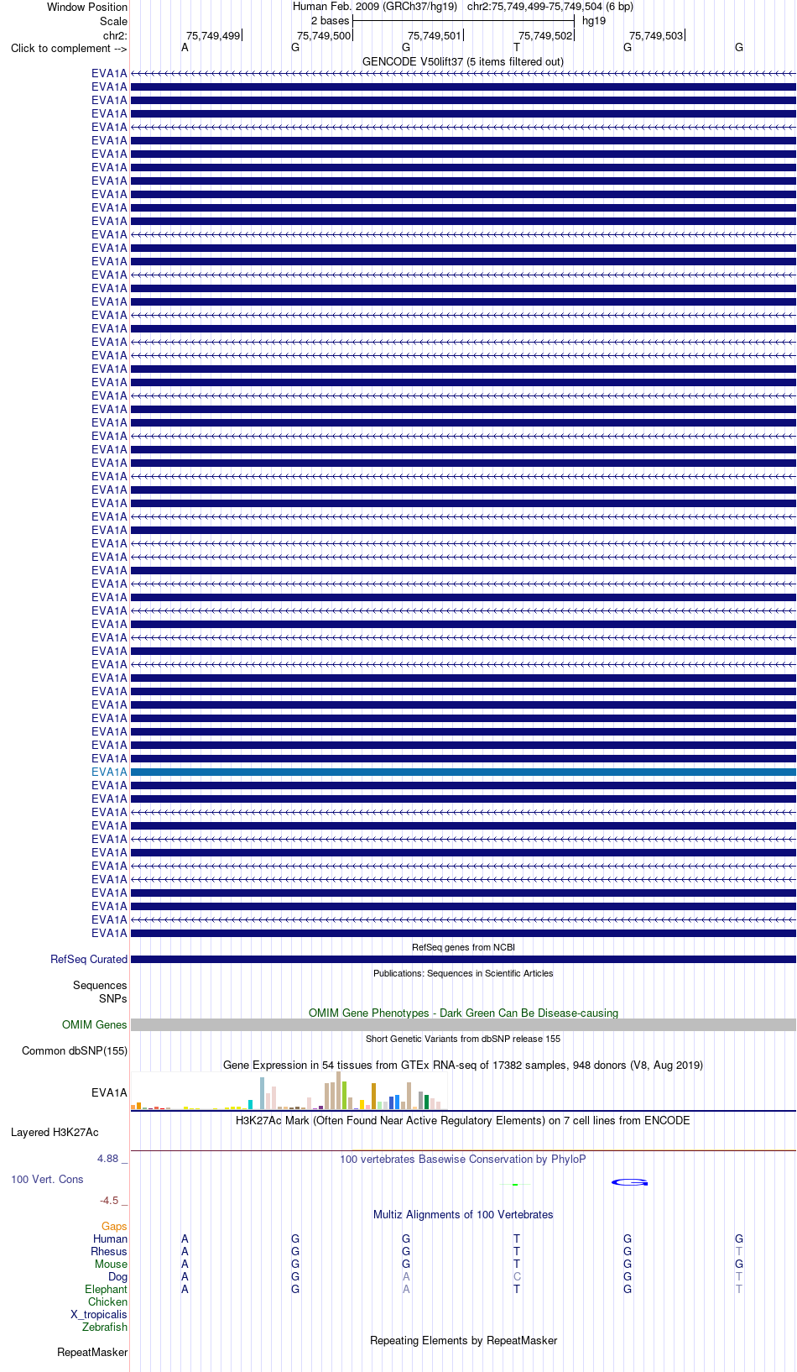The width and height of the screenshot is (797, 1372).
Task: Click the 'RepeatMasker' track label
Action: point(92,1352)
